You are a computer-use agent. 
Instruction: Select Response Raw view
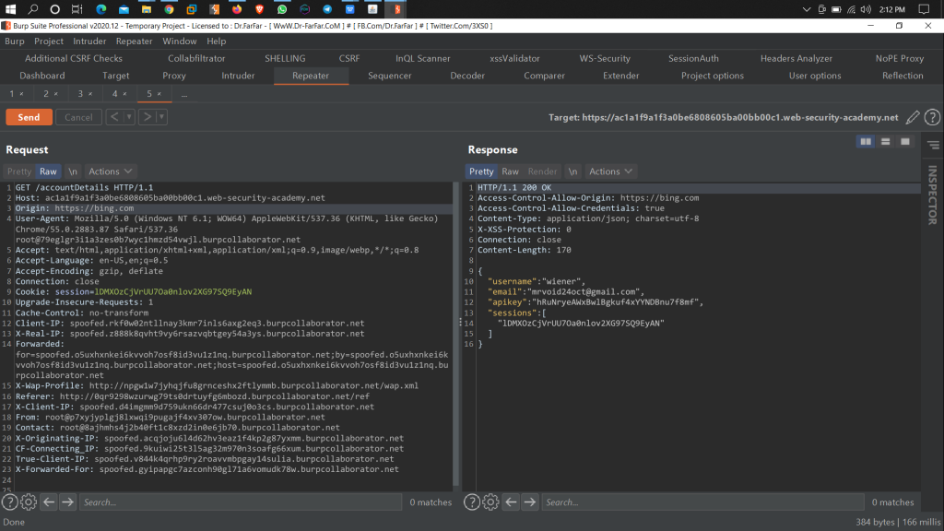pyautogui.click(x=510, y=171)
